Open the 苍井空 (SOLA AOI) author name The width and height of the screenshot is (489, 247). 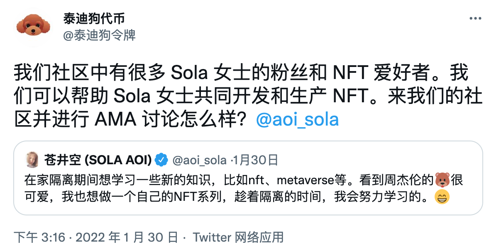[97, 160]
